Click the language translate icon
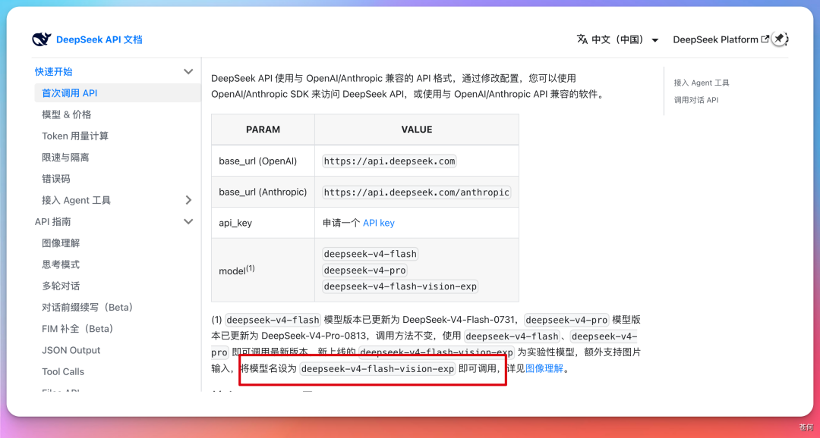 [582, 39]
